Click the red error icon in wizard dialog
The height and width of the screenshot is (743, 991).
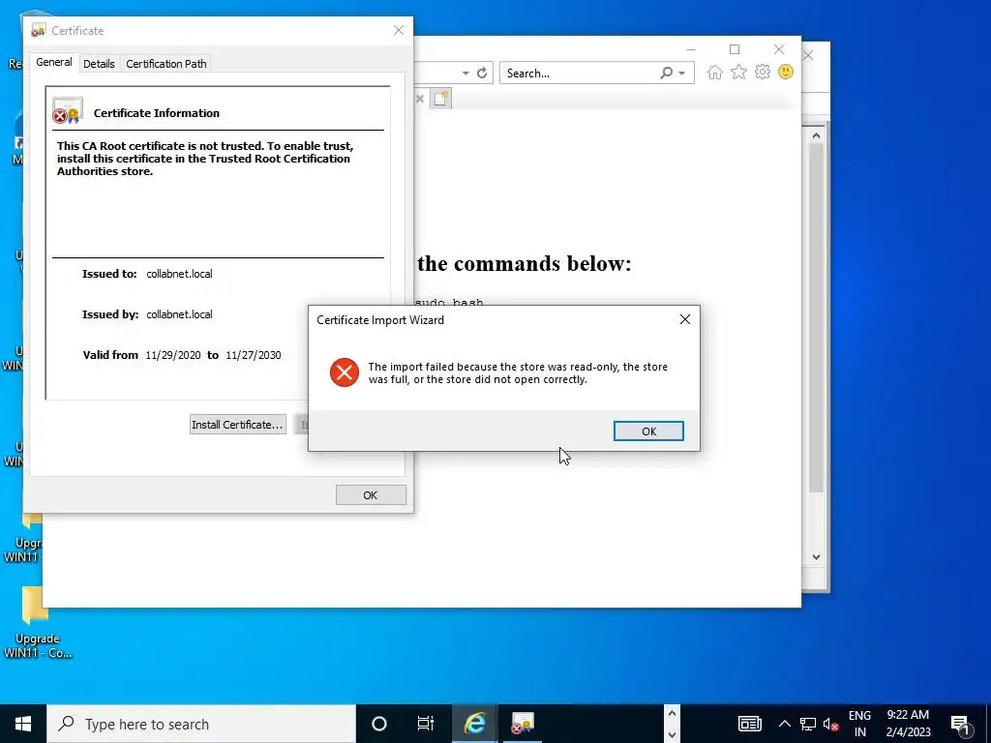345,372
